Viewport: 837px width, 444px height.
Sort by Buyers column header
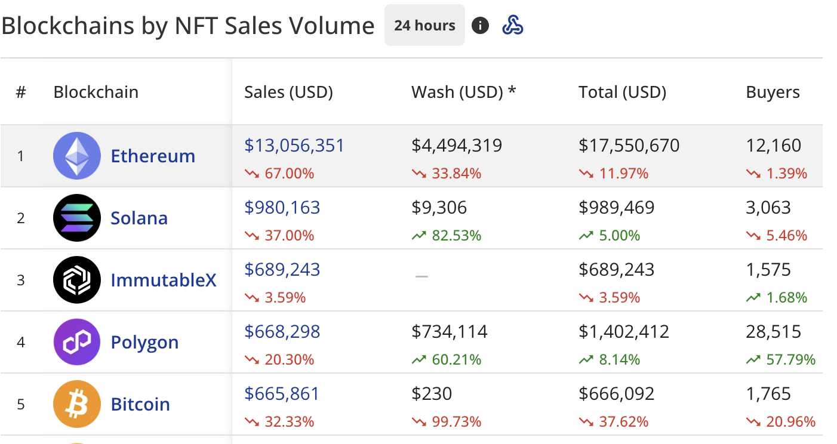773,92
